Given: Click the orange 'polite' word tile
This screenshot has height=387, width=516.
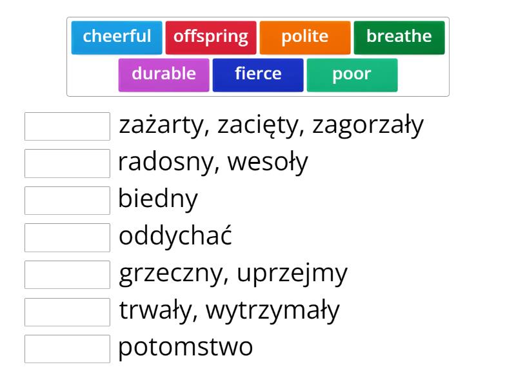Looking at the screenshot, I should pyautogui.click(x=305, y=37).
